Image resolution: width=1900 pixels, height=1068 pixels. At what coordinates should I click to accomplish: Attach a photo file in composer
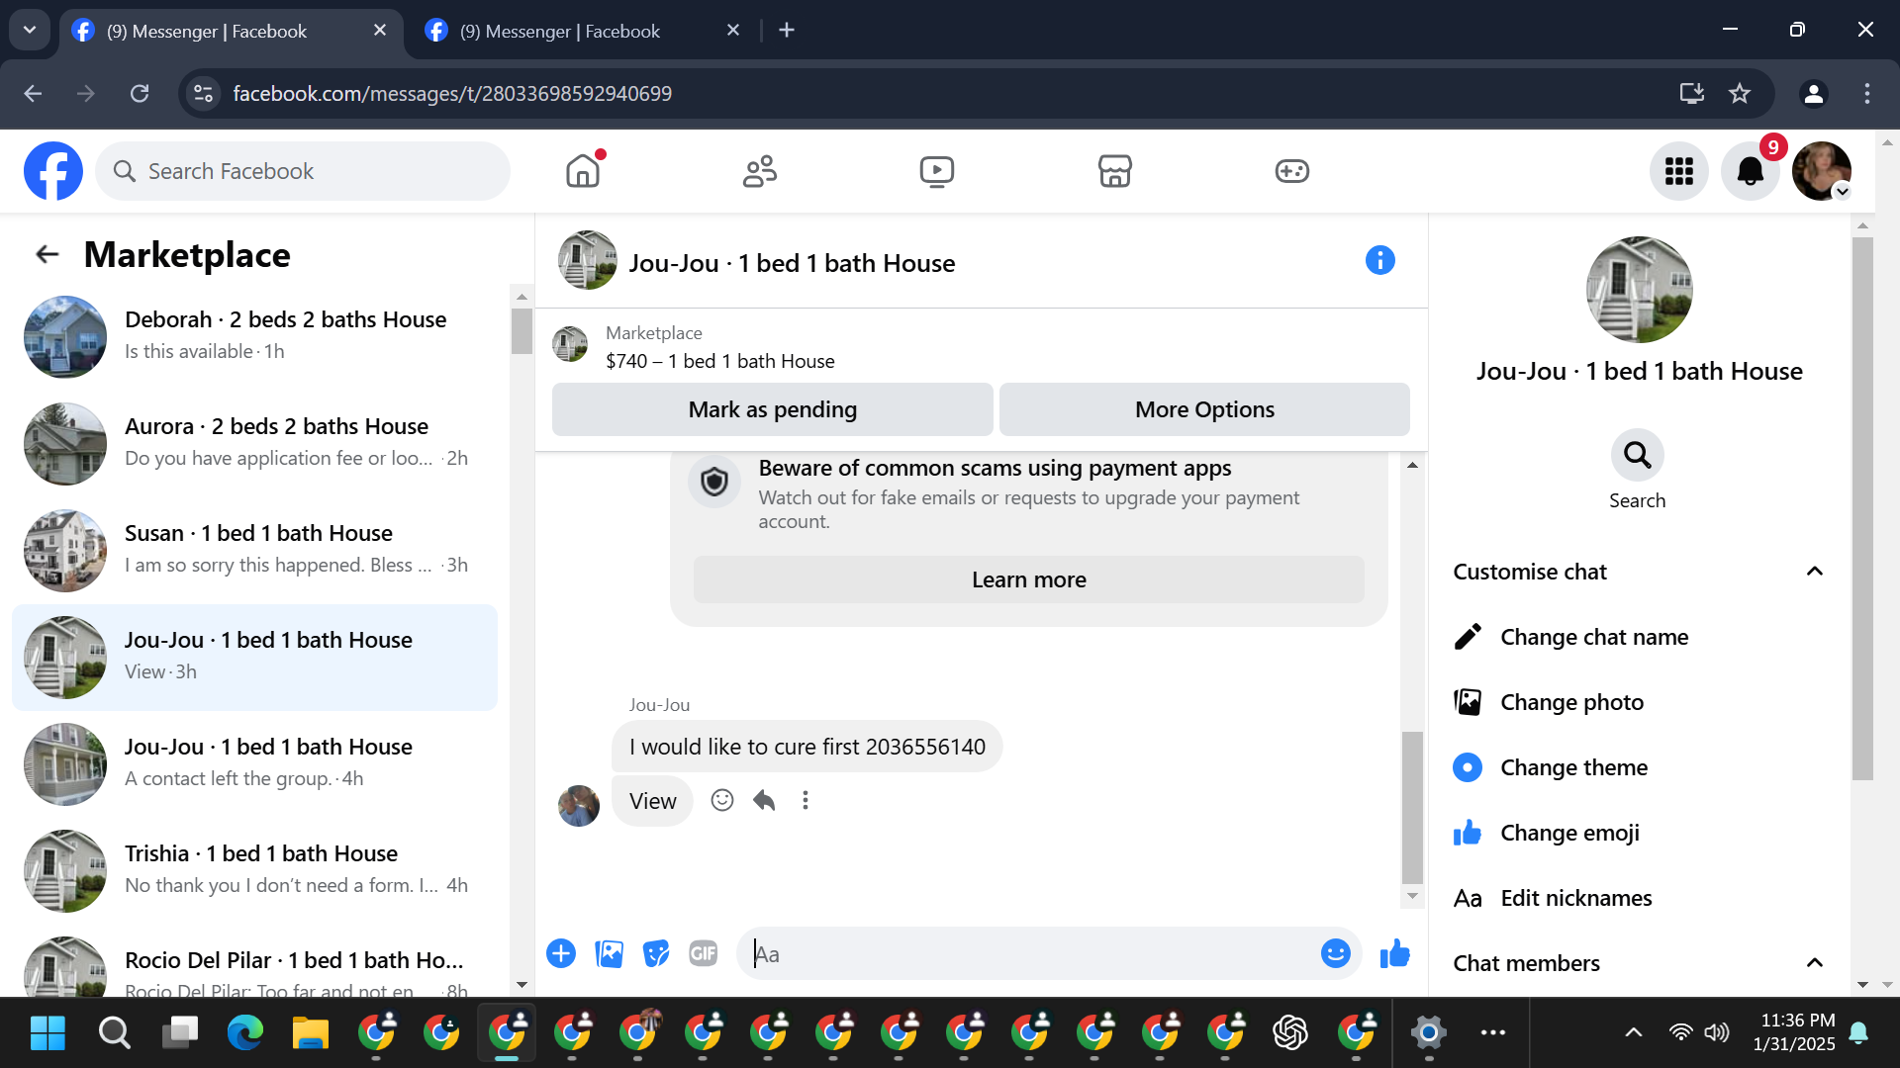point(609,953)
